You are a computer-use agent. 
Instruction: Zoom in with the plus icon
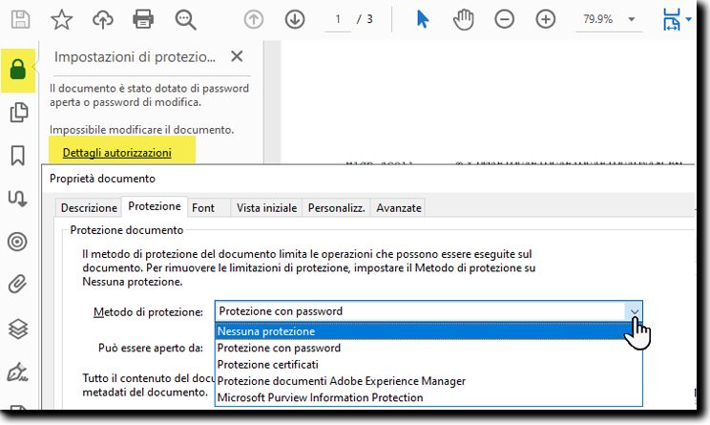click(545, 19)
